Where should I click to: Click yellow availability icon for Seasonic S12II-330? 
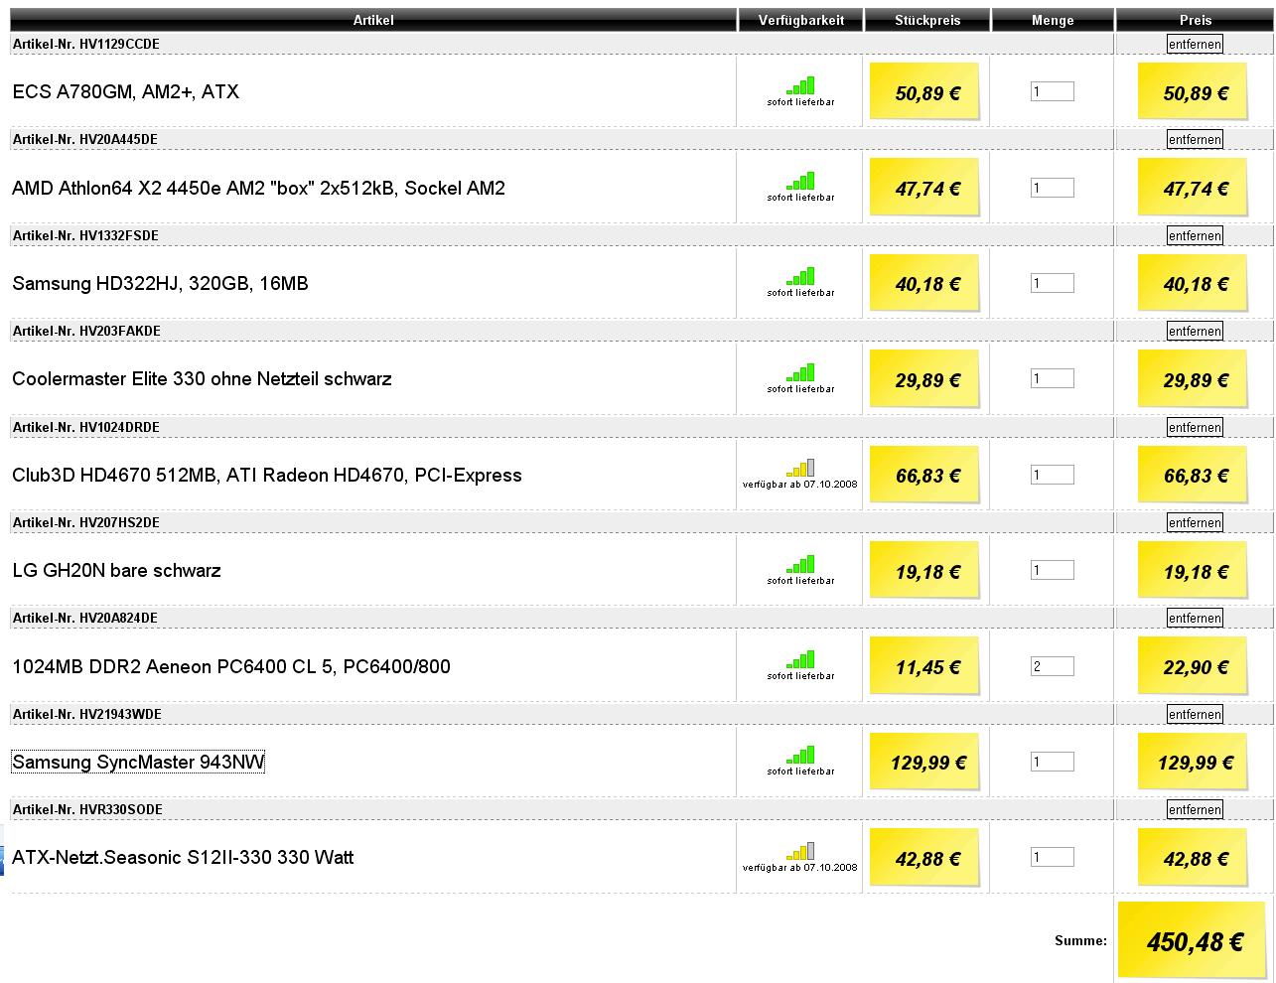[800, 851]
